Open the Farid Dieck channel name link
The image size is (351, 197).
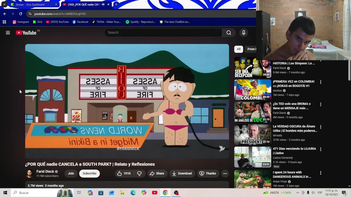[x=45, y=172]
